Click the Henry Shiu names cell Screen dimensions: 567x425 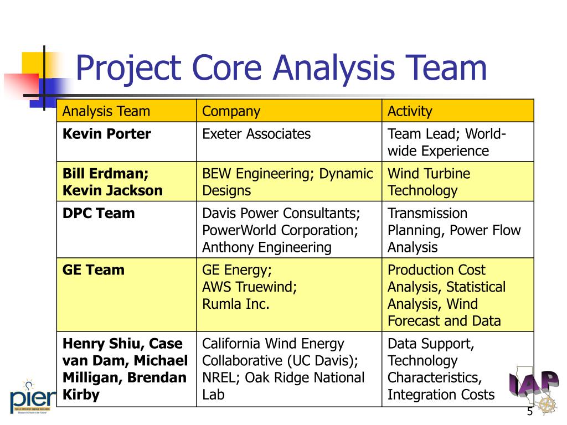(x=127, y=369)
